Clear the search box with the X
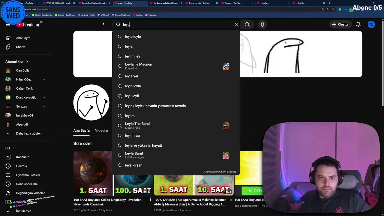The image size is (384, 216). coord(236,25)
